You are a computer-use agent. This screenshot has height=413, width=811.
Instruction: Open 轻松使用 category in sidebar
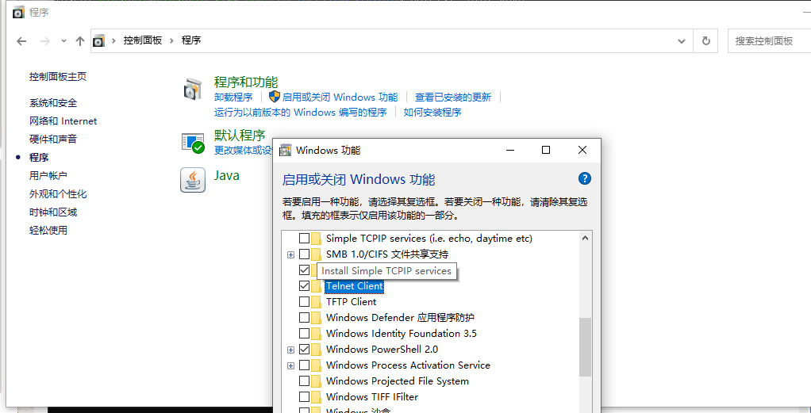coord(48,230)
